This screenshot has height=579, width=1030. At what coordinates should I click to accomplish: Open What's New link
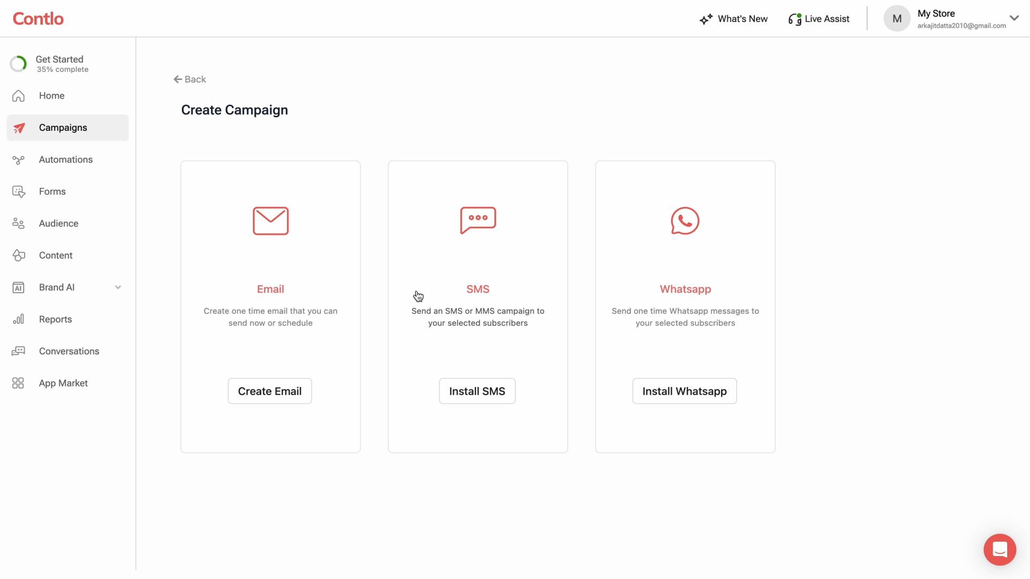[x=733, y=19]
